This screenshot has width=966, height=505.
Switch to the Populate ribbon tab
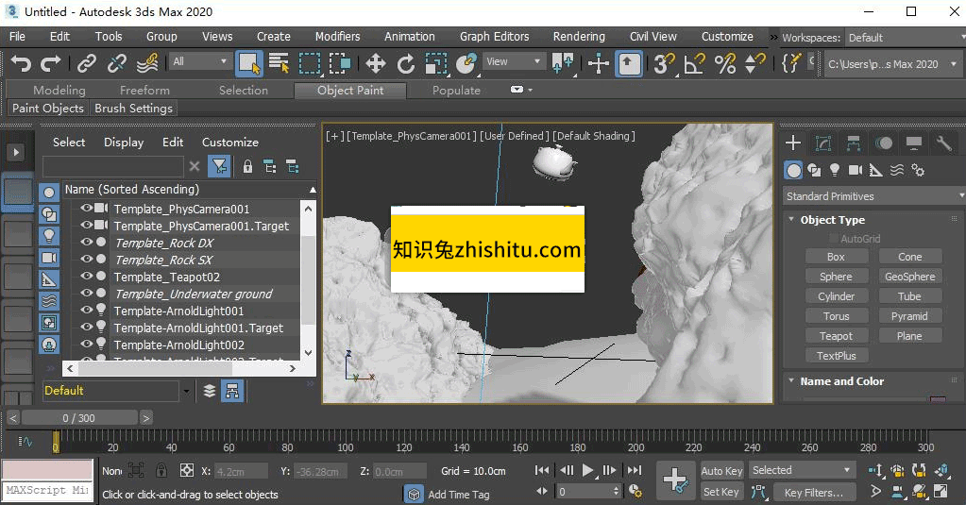(x=456, y=90)
